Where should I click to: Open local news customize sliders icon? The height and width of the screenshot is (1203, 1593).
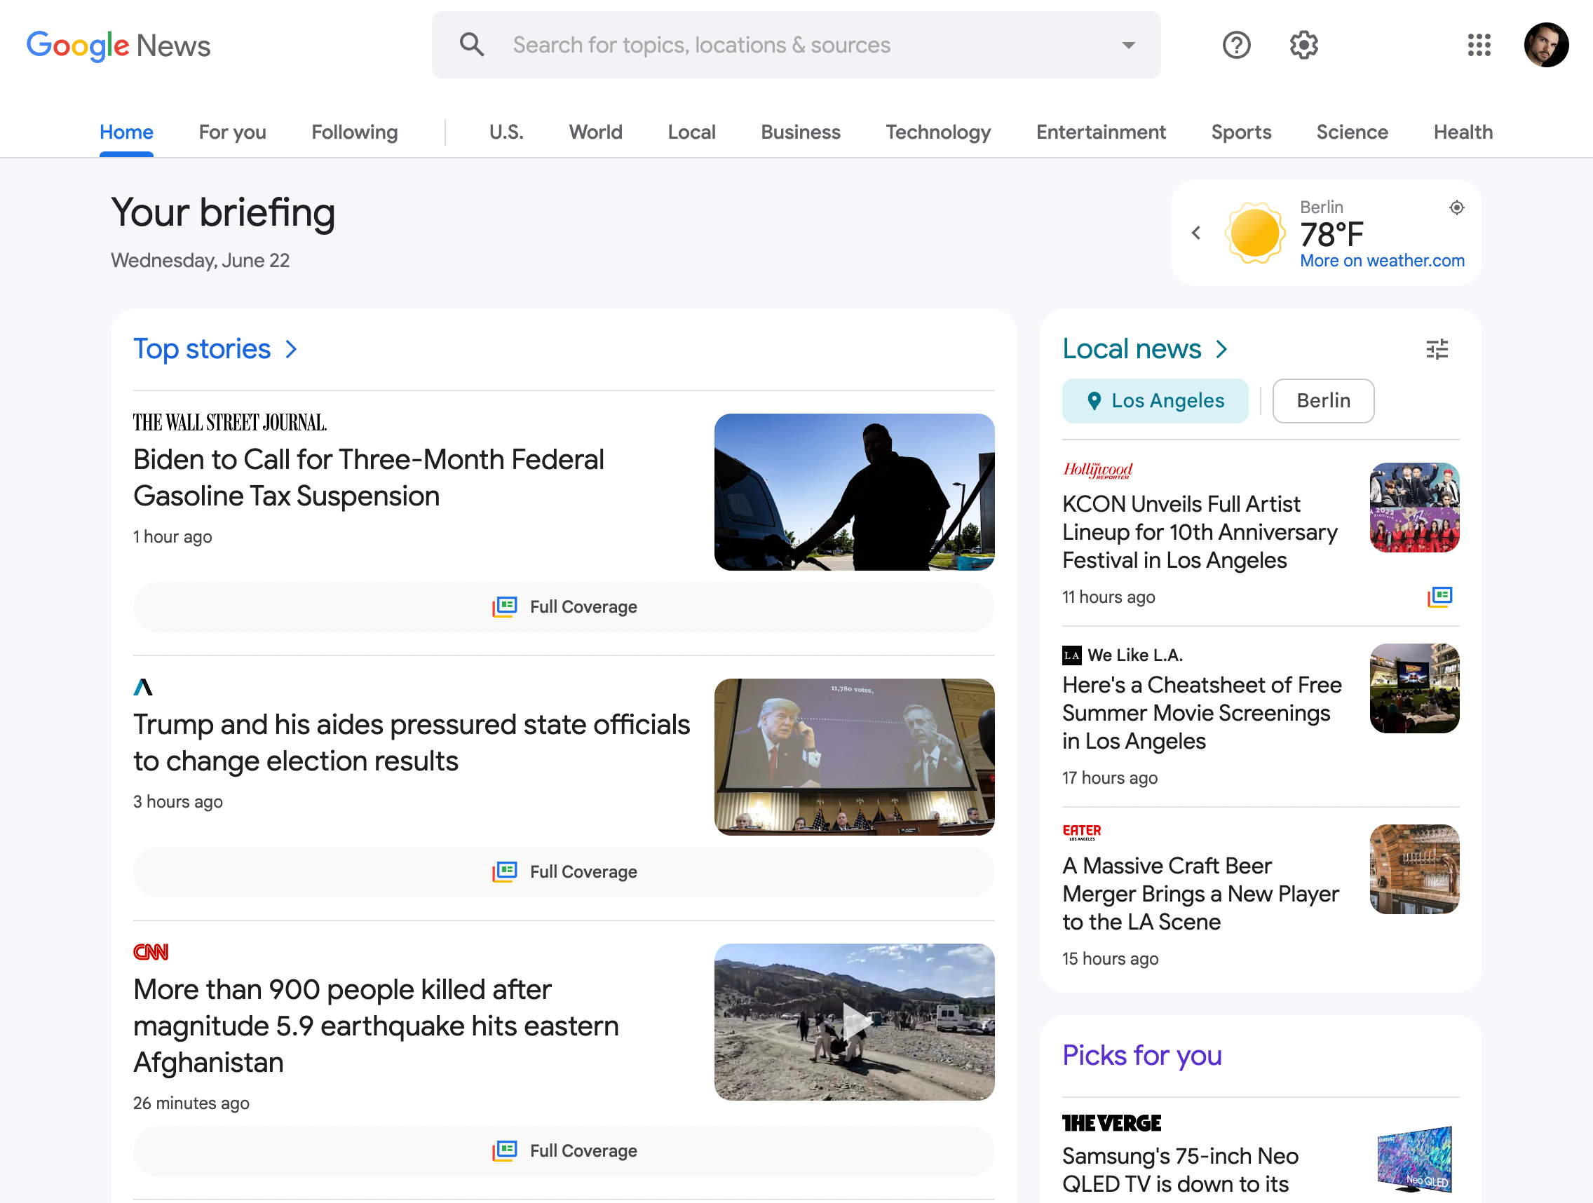(1437, 349)
